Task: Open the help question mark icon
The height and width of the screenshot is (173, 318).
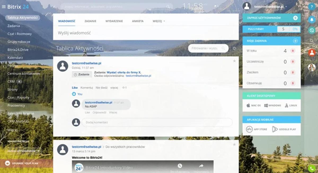Action: click(312, 7)
